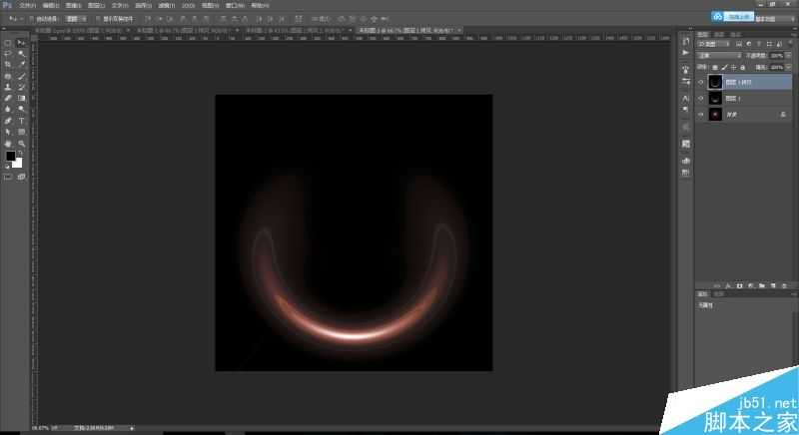Select the Hand tool
799x435 pixels.
point(8,144)
